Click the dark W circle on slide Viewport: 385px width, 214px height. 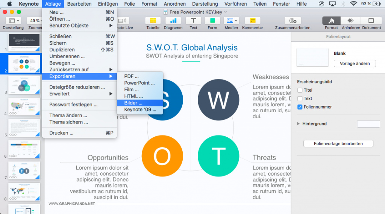[218, 100]
